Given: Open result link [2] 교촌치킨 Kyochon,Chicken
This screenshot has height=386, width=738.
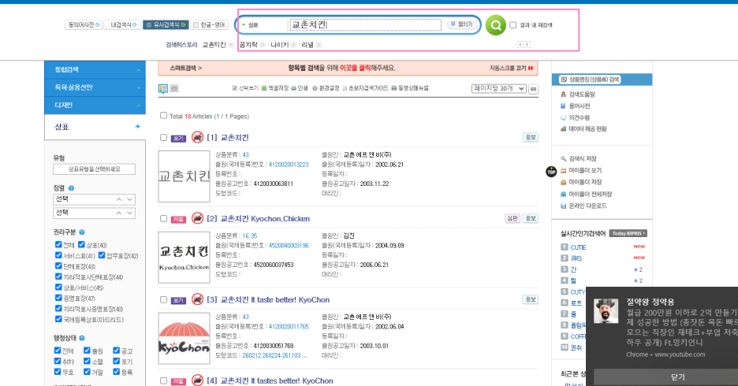Looking at the screenshot, I should 258,219.
